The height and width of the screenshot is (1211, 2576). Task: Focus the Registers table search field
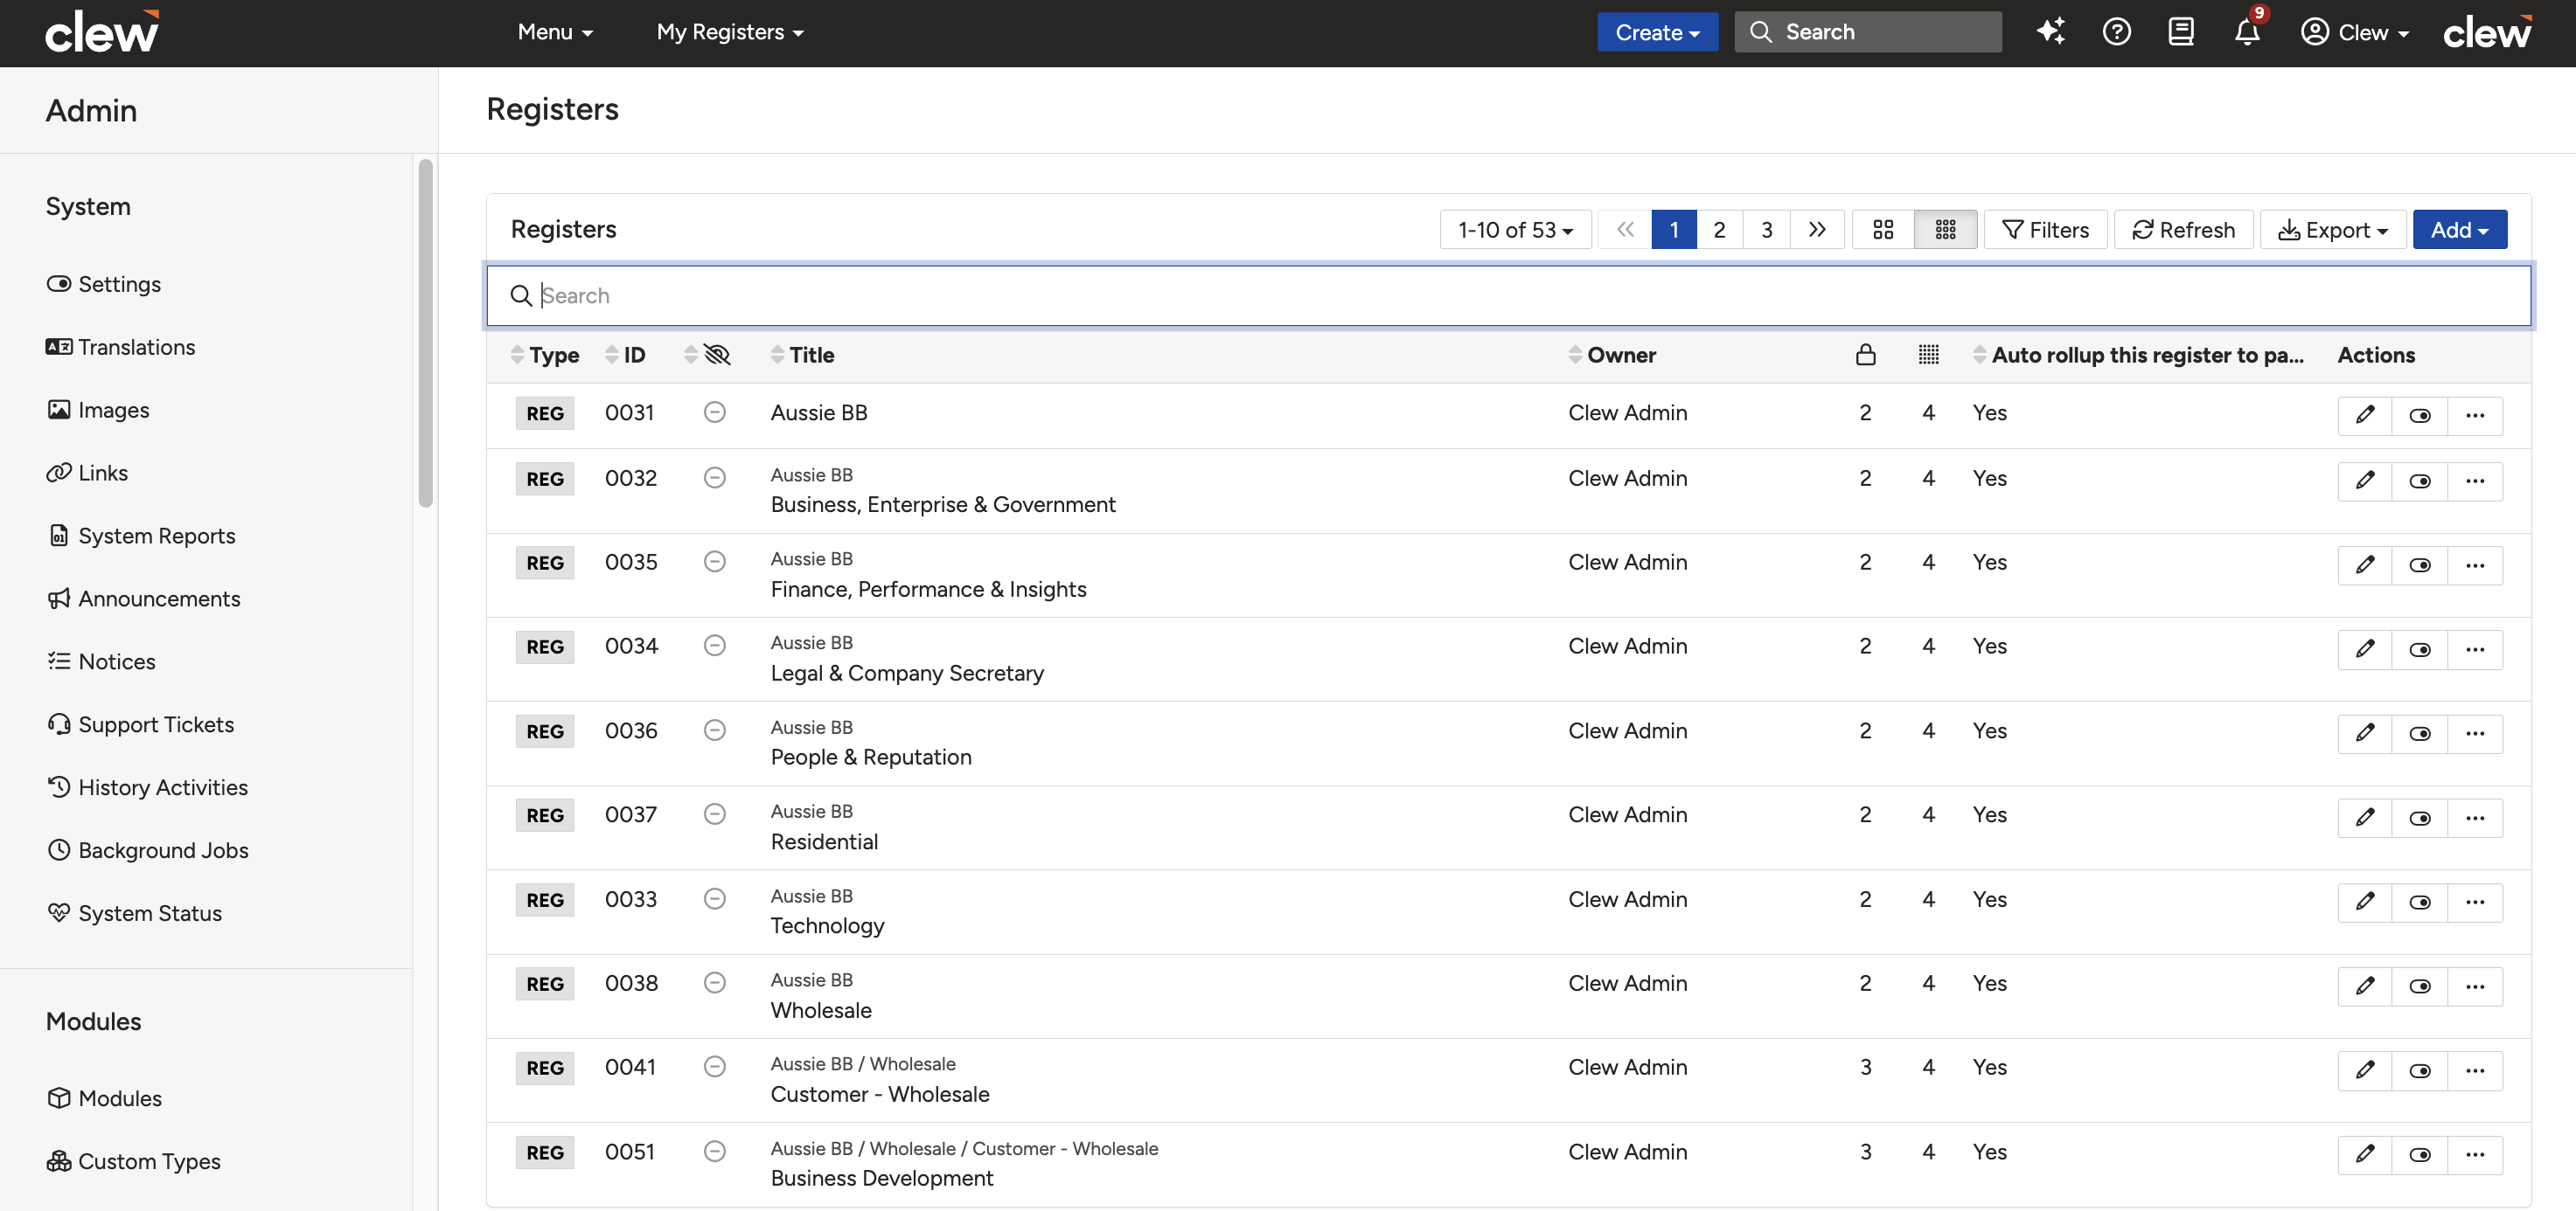(1508, 295)
